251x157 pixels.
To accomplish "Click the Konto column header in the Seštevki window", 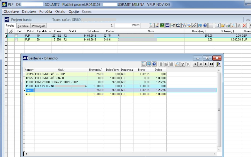I will [x=30, y=70].
